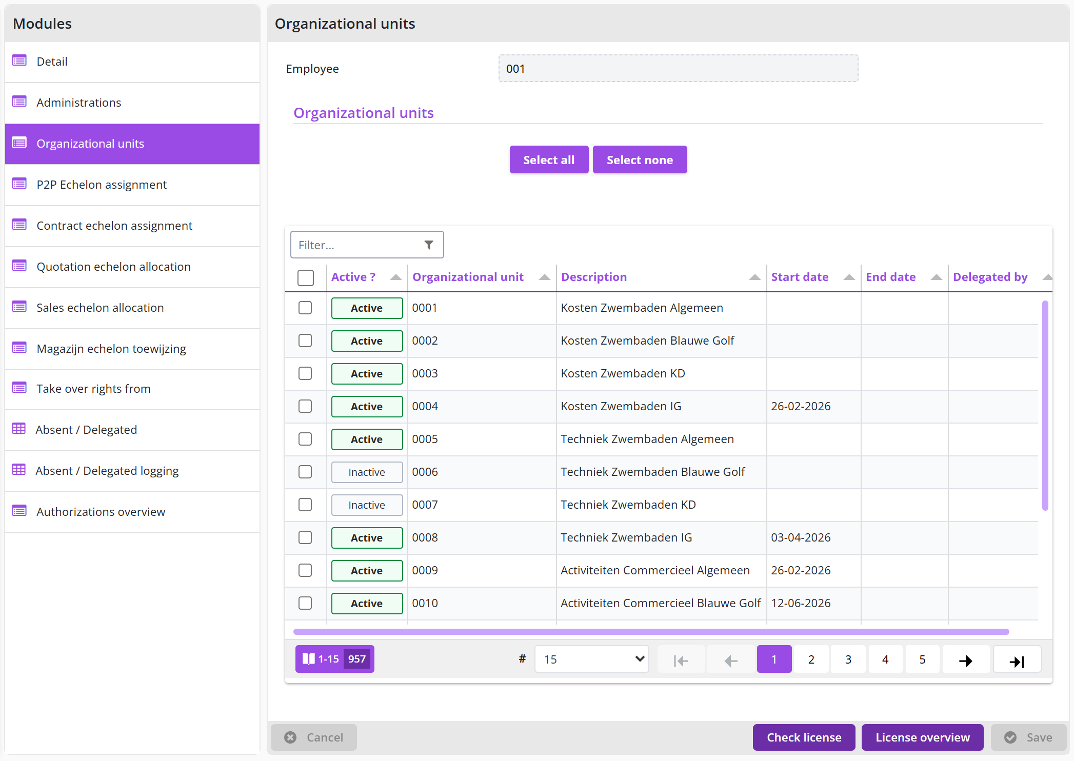Click the Select all button
Screen dimensions: 1074x761
tap(549, 159)
